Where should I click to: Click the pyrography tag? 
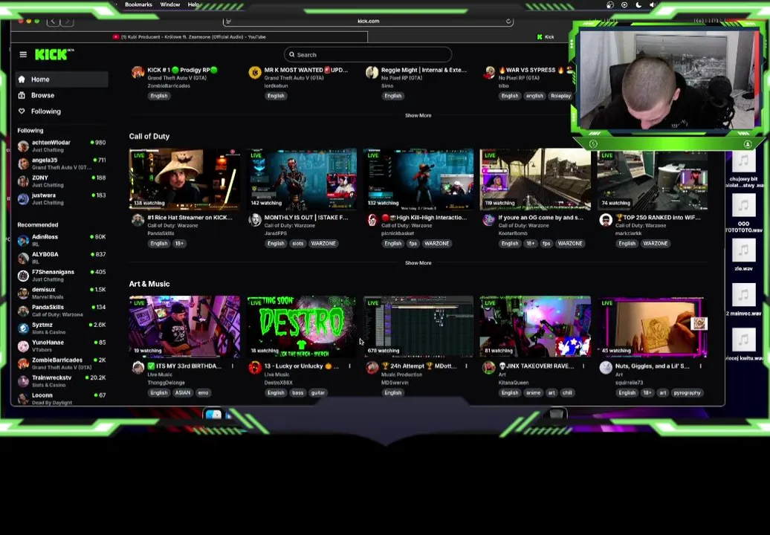(x=687, y=392)
